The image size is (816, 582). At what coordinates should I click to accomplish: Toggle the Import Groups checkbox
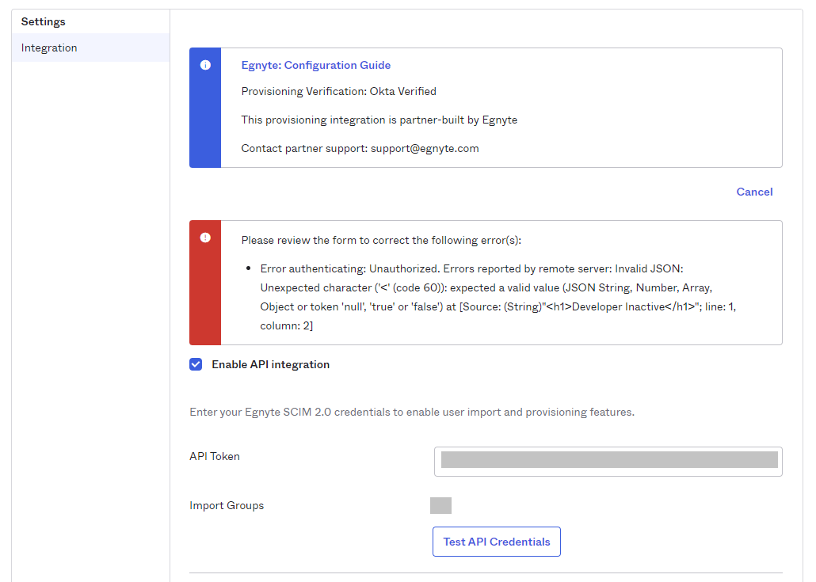point(440,505)
